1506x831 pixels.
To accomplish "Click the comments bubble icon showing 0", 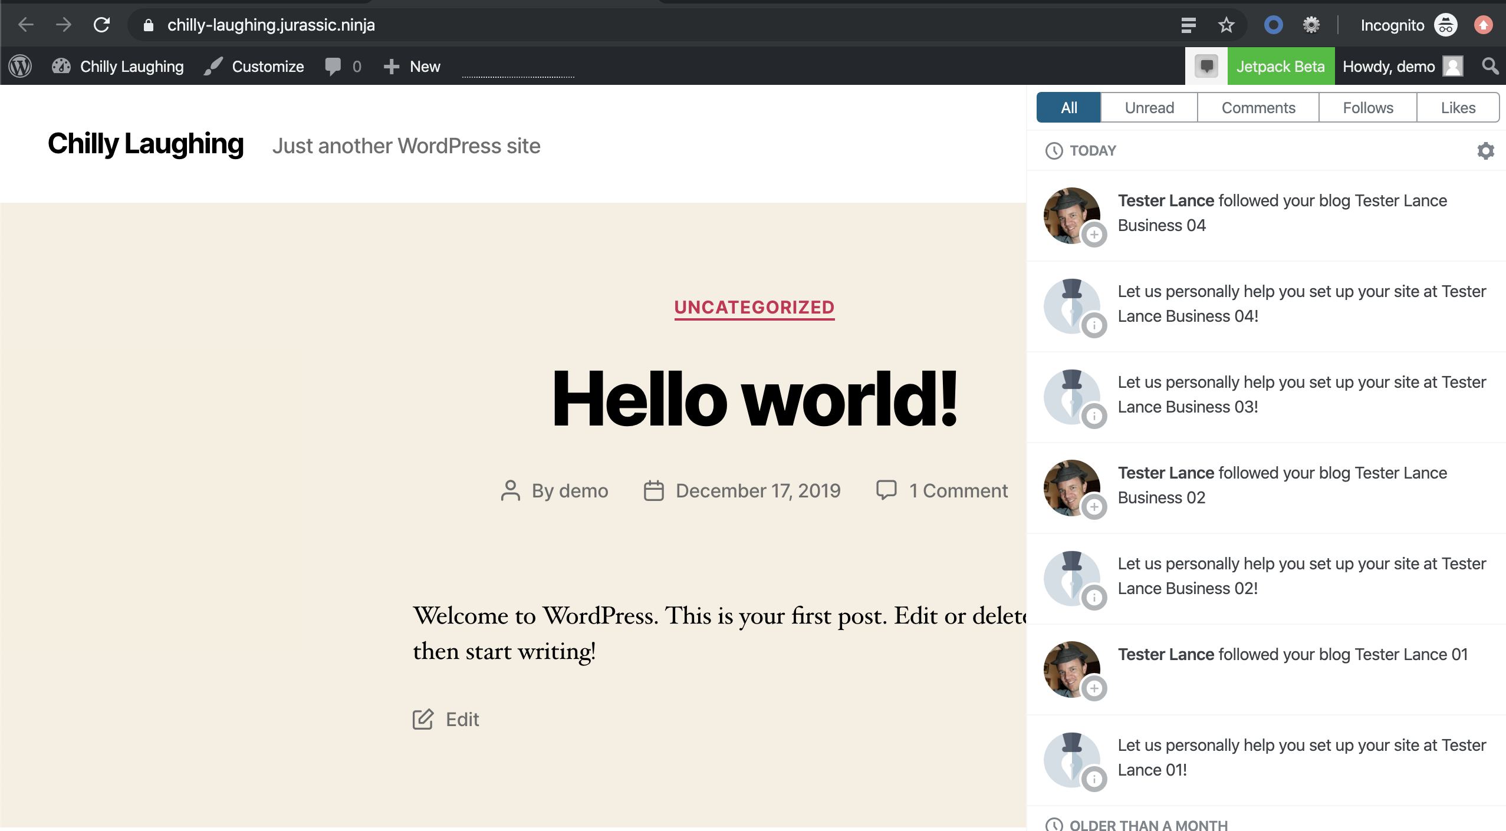I will coord(334,66).
